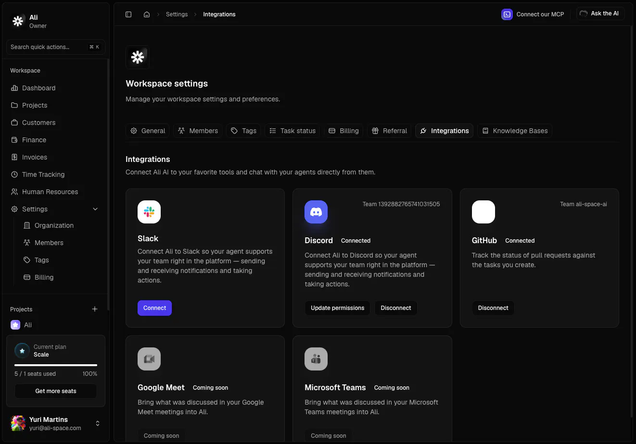Click the GitHub logo icon
Screen dimensions: 636x444
tap(483, 212)
